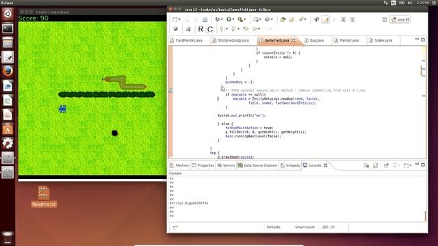Click the '205 : 21' cursor position in status bar

(x=328, y=228)
